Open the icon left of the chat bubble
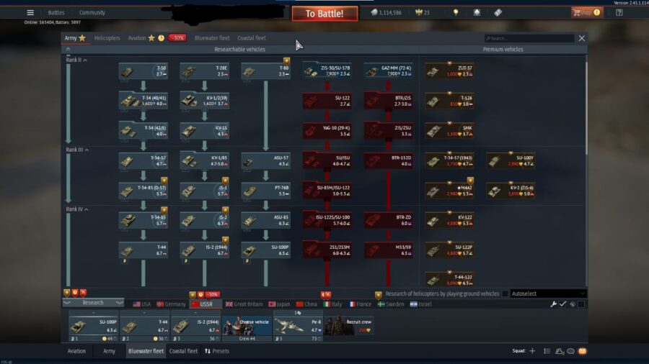649x364 pixels. (560, 351)
